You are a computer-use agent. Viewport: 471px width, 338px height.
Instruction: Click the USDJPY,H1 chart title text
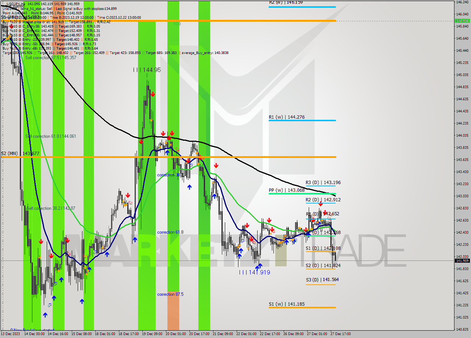click(x=15, y=4)
